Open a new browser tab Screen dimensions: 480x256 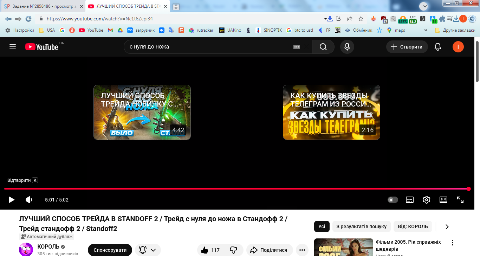click(x=176, y=7)
